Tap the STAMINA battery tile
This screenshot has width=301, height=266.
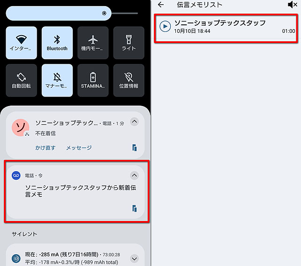click(93, 80)
